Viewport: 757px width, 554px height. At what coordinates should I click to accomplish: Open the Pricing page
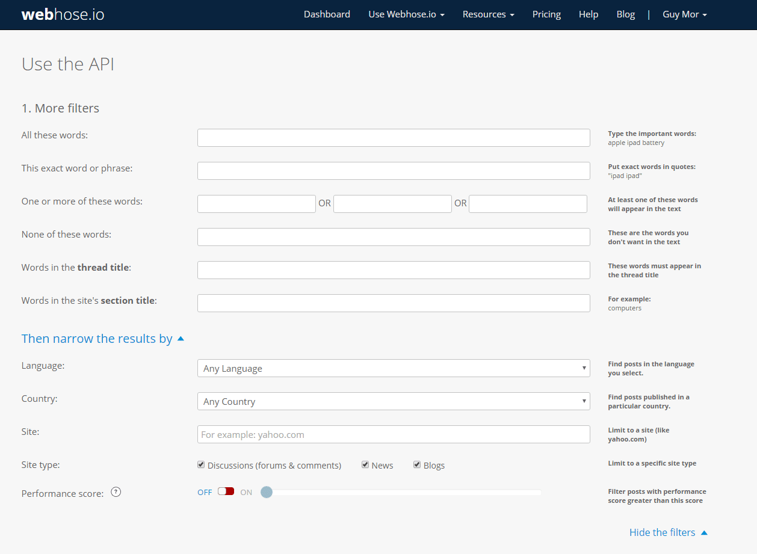(546, 14)
